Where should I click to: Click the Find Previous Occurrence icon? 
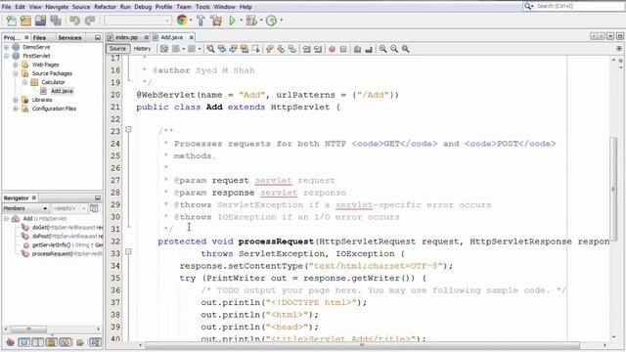pyautogui.click(x=222, y=49)
